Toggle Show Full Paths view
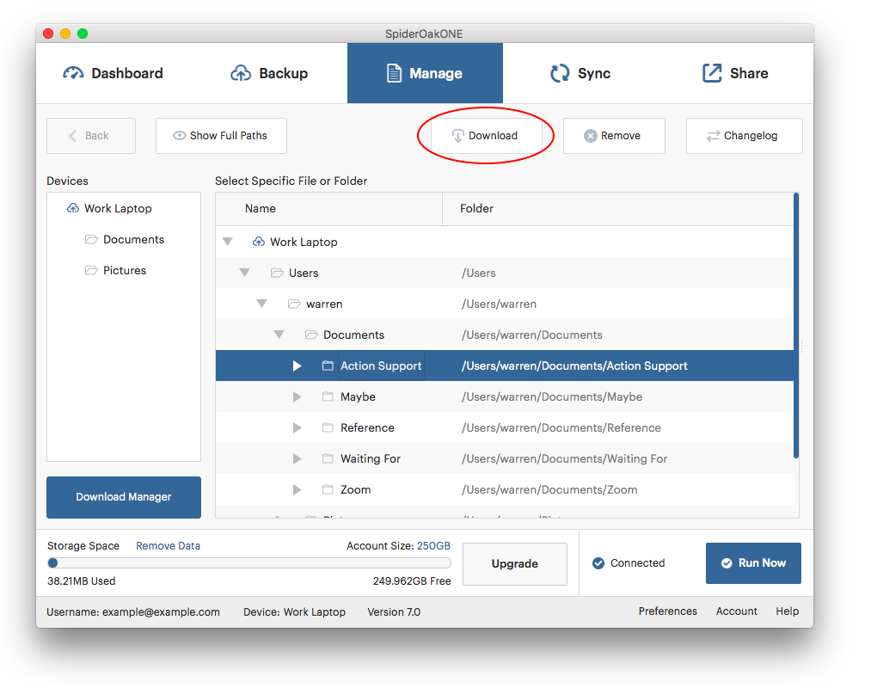 [221, 136]
